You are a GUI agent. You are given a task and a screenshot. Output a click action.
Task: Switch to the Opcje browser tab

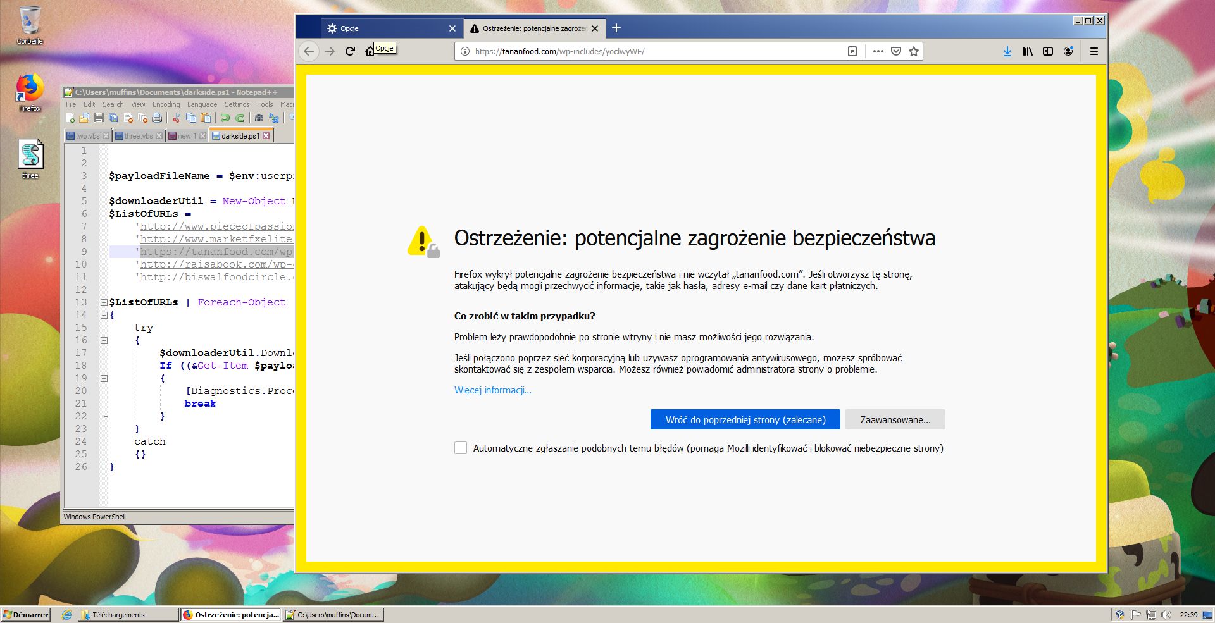(x=380, y=28)
